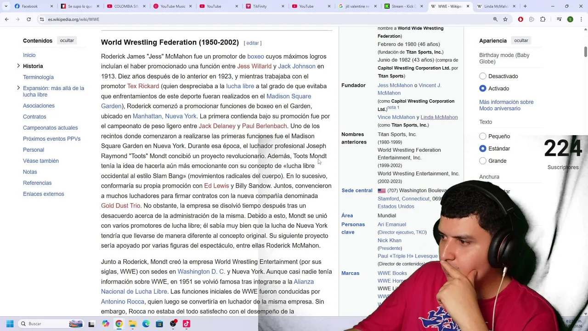Open Linda McMahon link in infobox
588x331 pixels.
pos(439,117)
